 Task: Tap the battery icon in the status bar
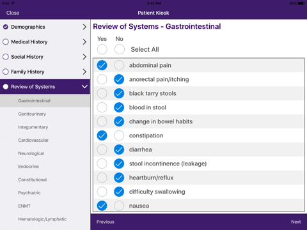(301, 3)
